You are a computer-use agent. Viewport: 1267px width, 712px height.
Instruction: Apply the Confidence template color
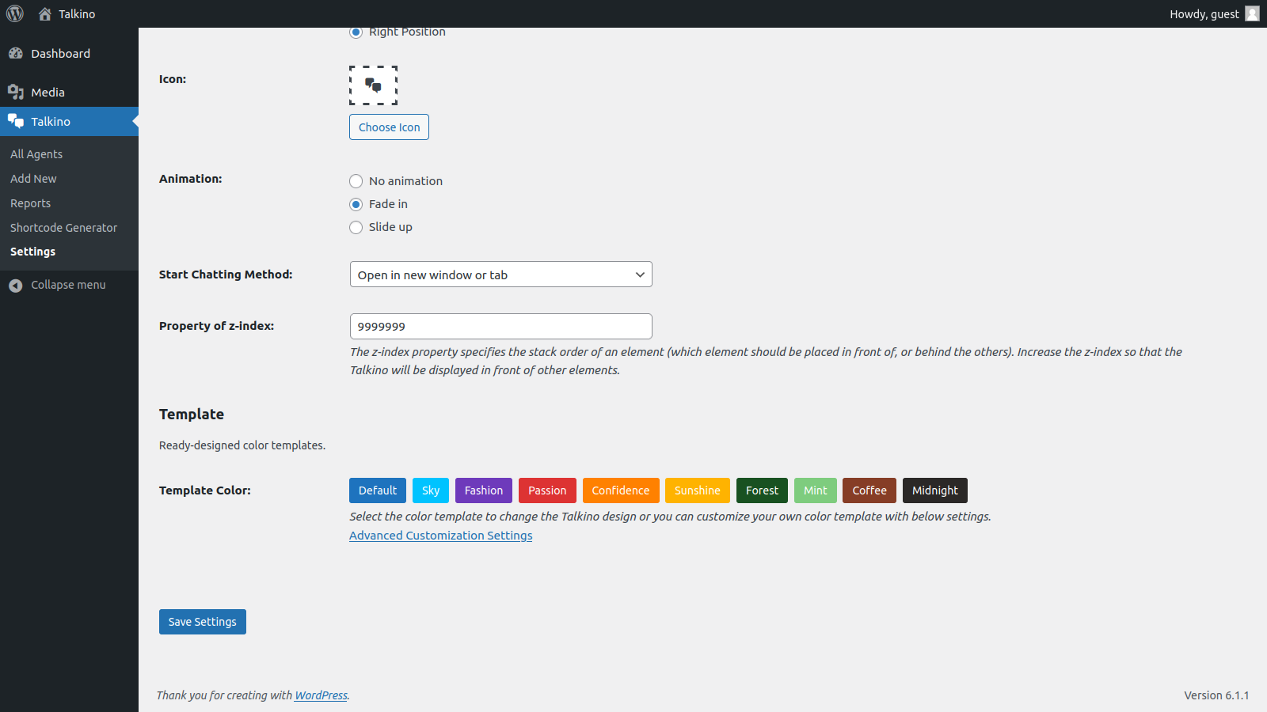(x=621, y=490)
